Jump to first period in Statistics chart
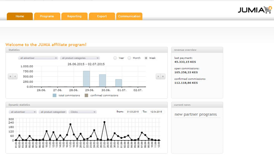The width and height of the screenshot is (274, 163). pos(10,76)
